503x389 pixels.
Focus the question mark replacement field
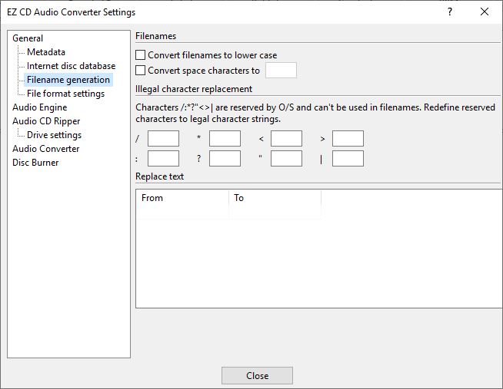(x=225, y=159)
